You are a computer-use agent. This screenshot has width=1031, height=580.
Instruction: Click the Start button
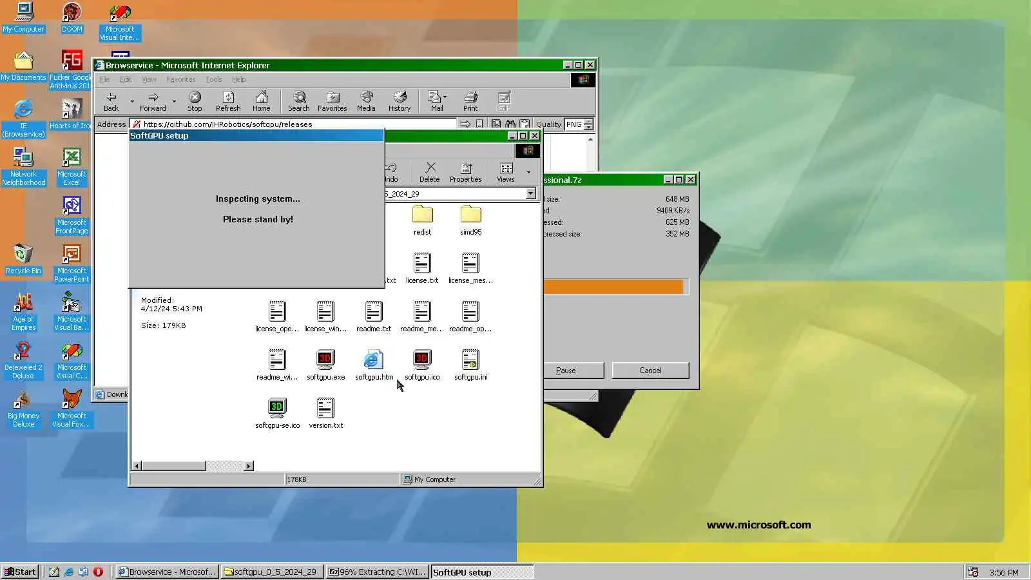coord(20,572)
